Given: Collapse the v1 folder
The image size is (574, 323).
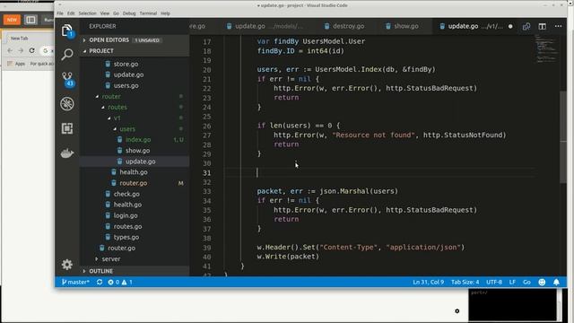Looking at the screenshot, I should (x=134, y=118).
